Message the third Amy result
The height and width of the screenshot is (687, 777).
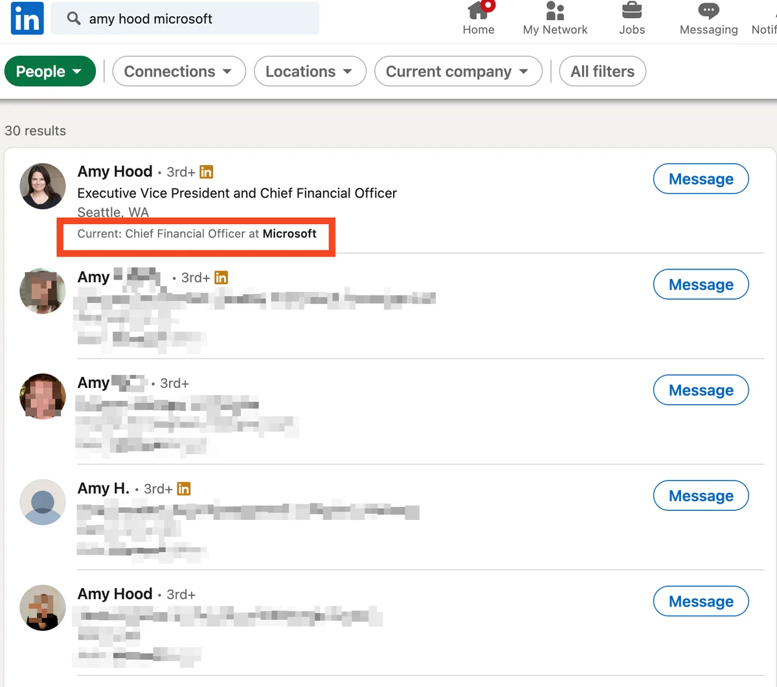click(701, 390)
